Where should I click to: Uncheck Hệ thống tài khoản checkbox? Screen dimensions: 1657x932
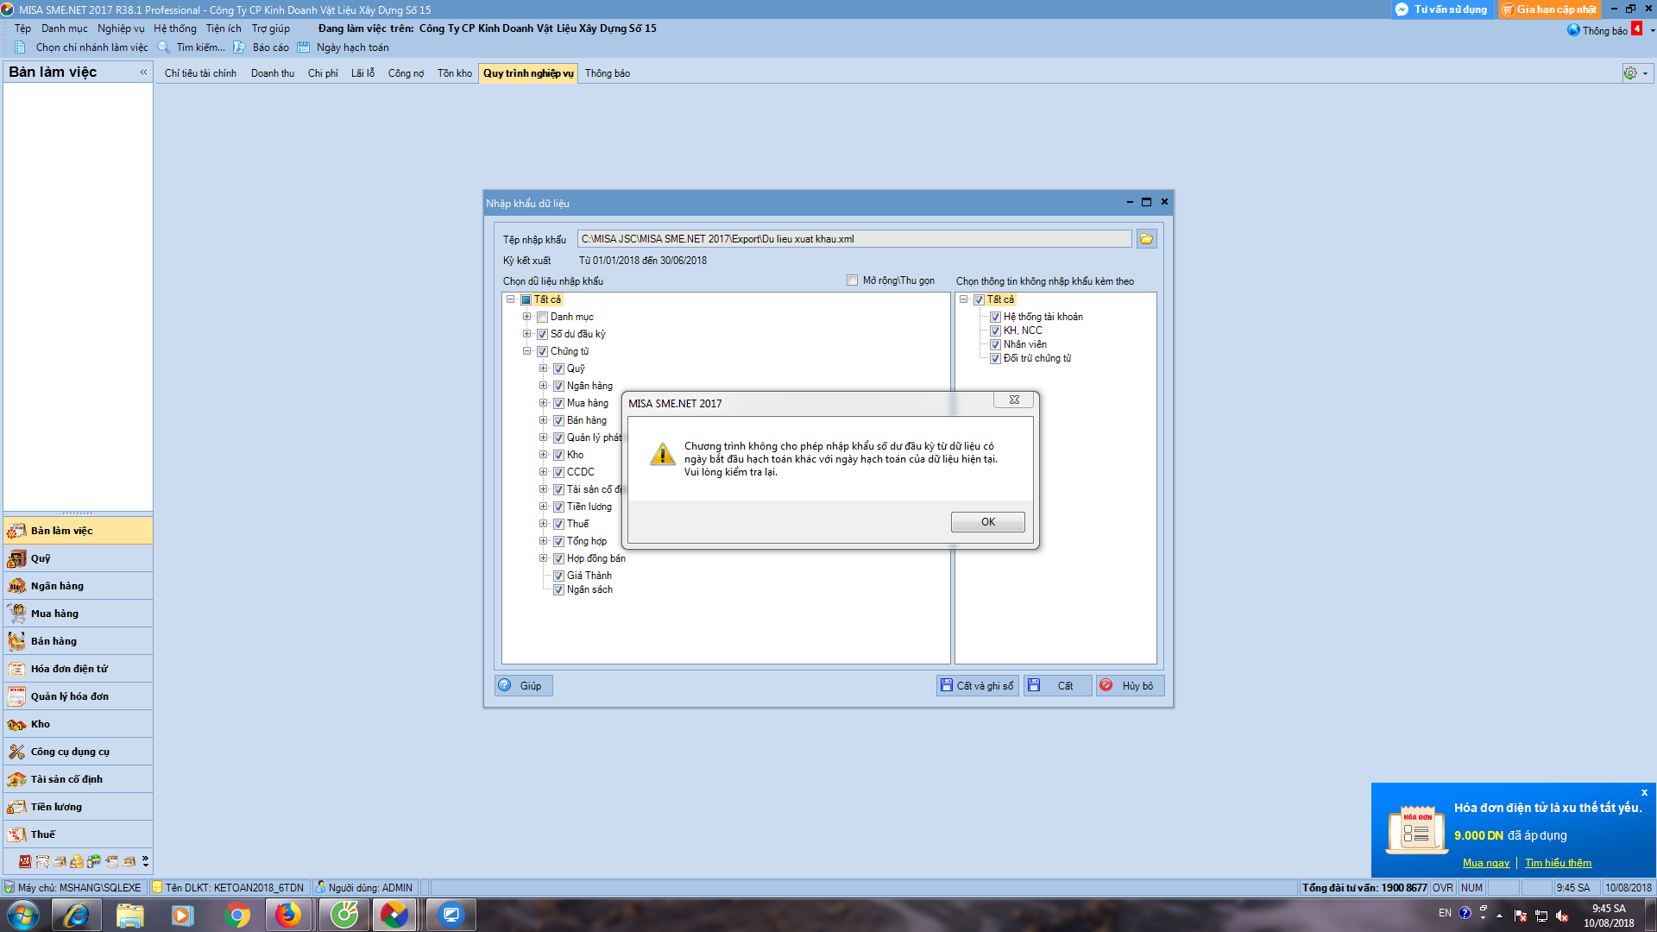pyautogui.click(x=995, y=317)
